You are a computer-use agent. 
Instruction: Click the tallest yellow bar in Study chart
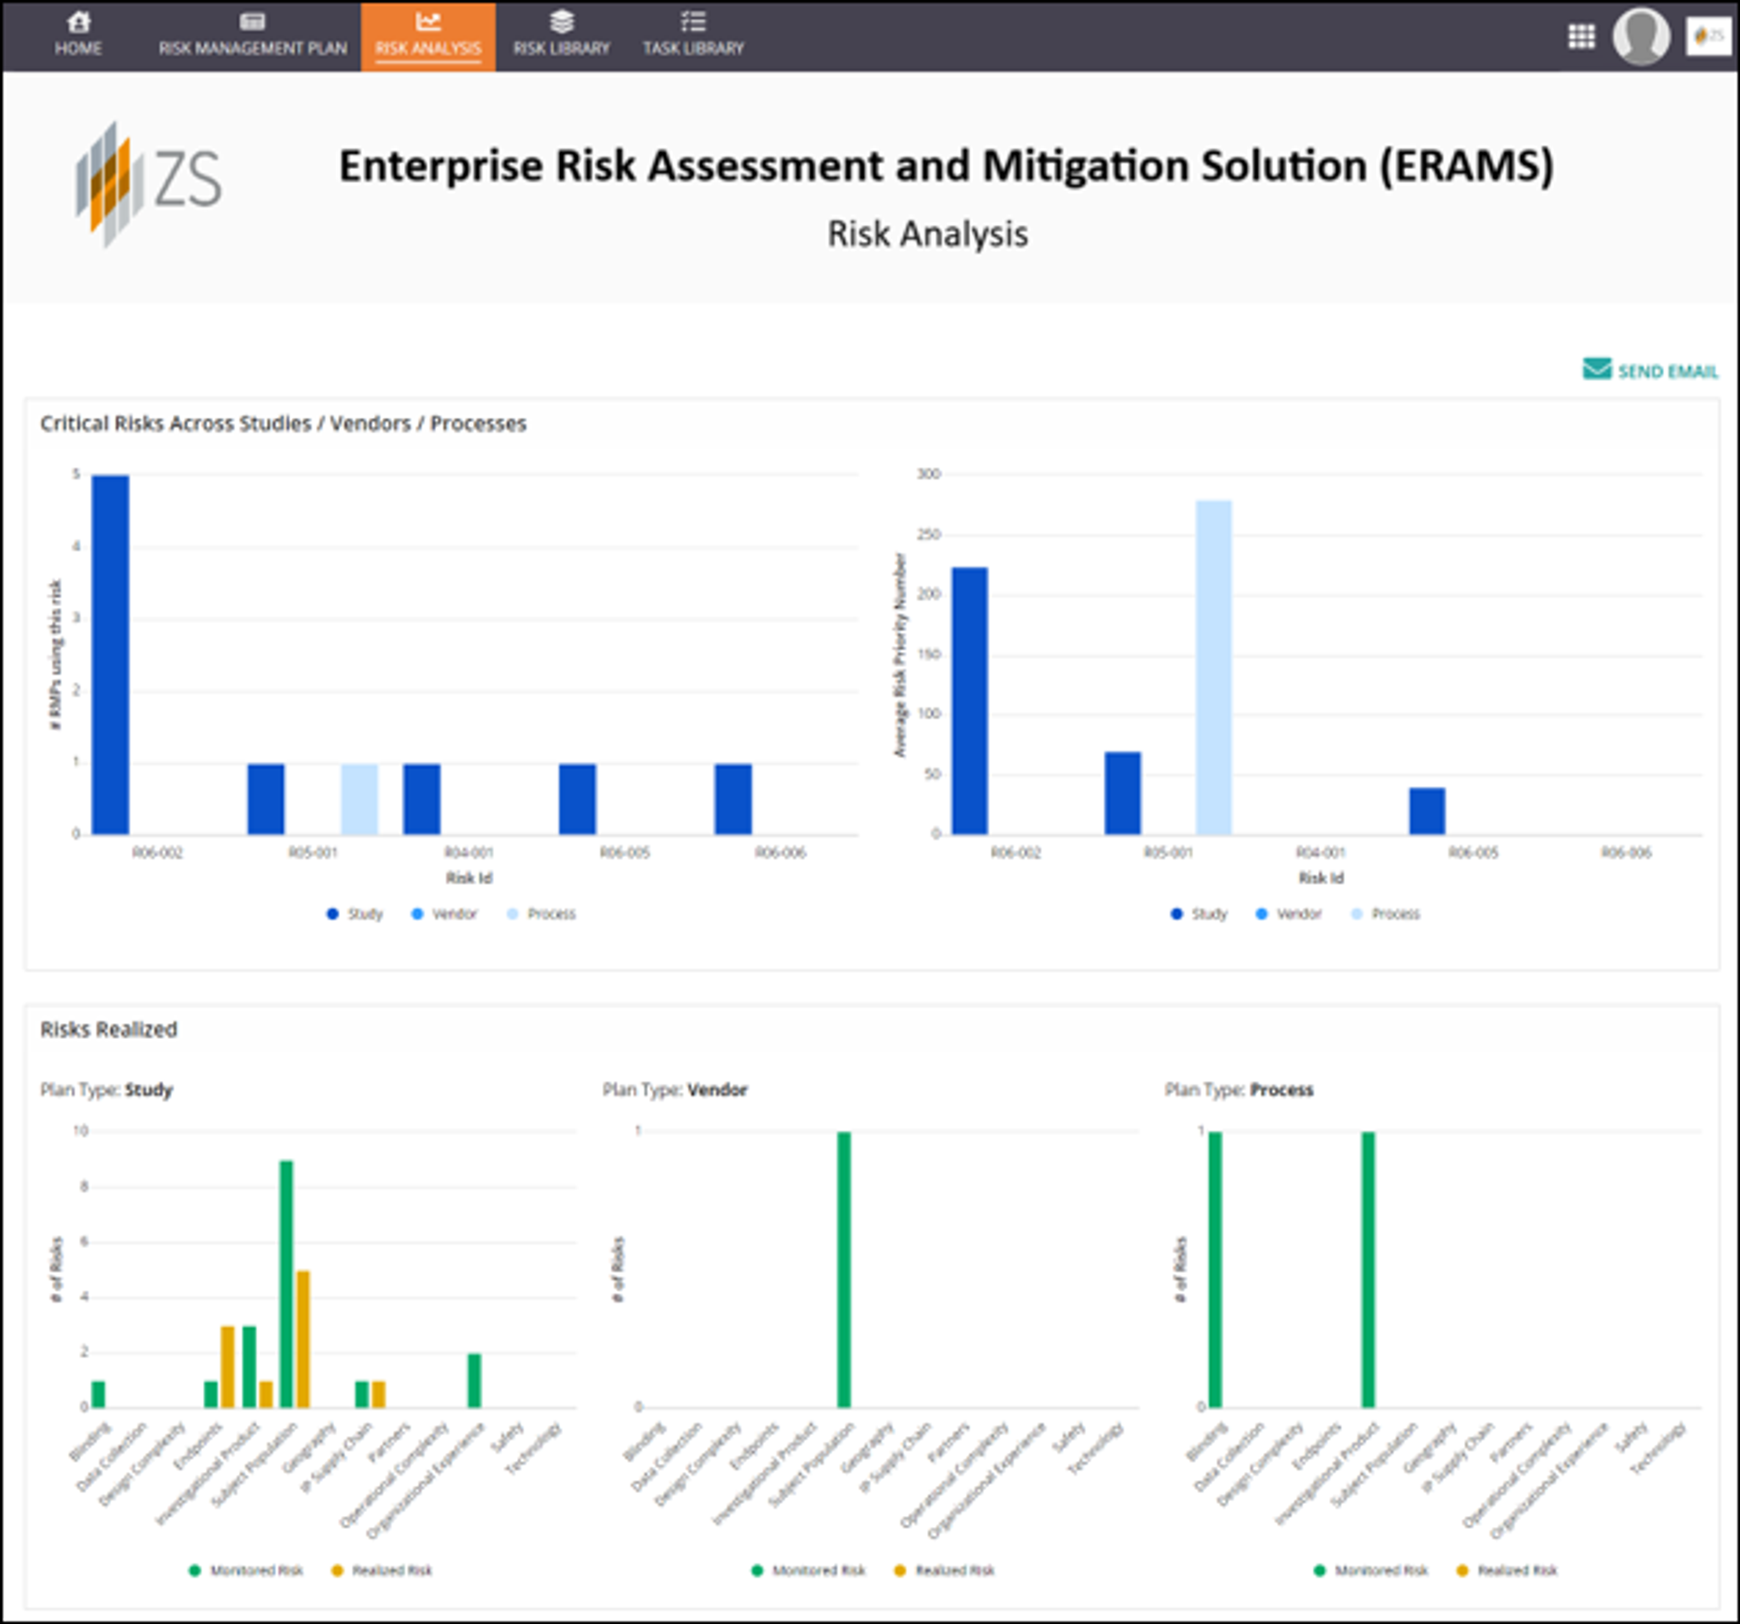click(304, 1339)
